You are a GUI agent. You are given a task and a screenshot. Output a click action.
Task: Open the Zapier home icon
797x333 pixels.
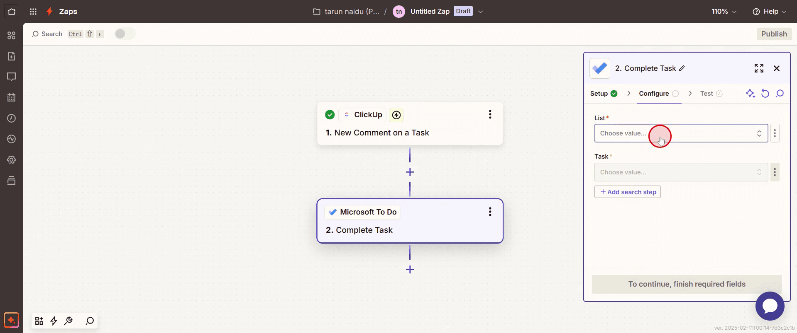click(12, 12)
